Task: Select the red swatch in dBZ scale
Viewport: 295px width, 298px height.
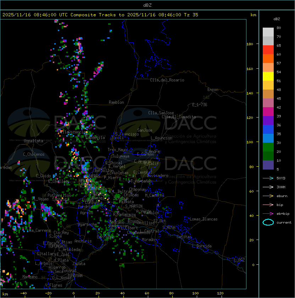Action: pos(268,50)
